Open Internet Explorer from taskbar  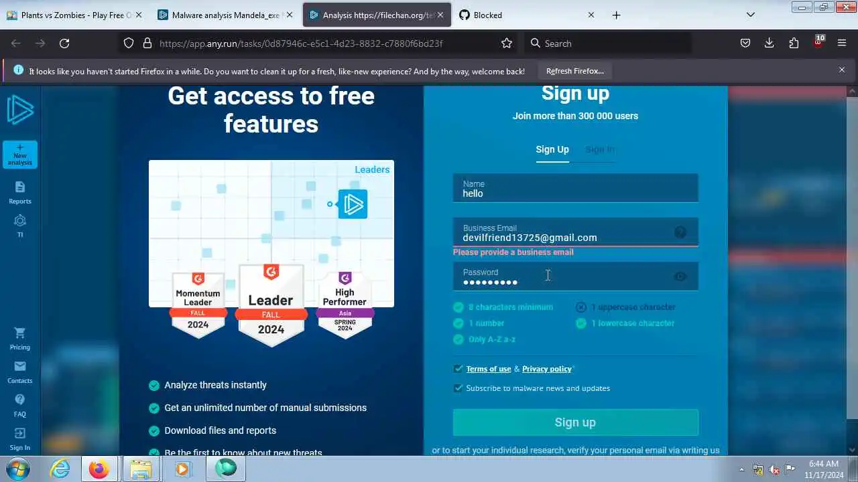coord(60,469)
